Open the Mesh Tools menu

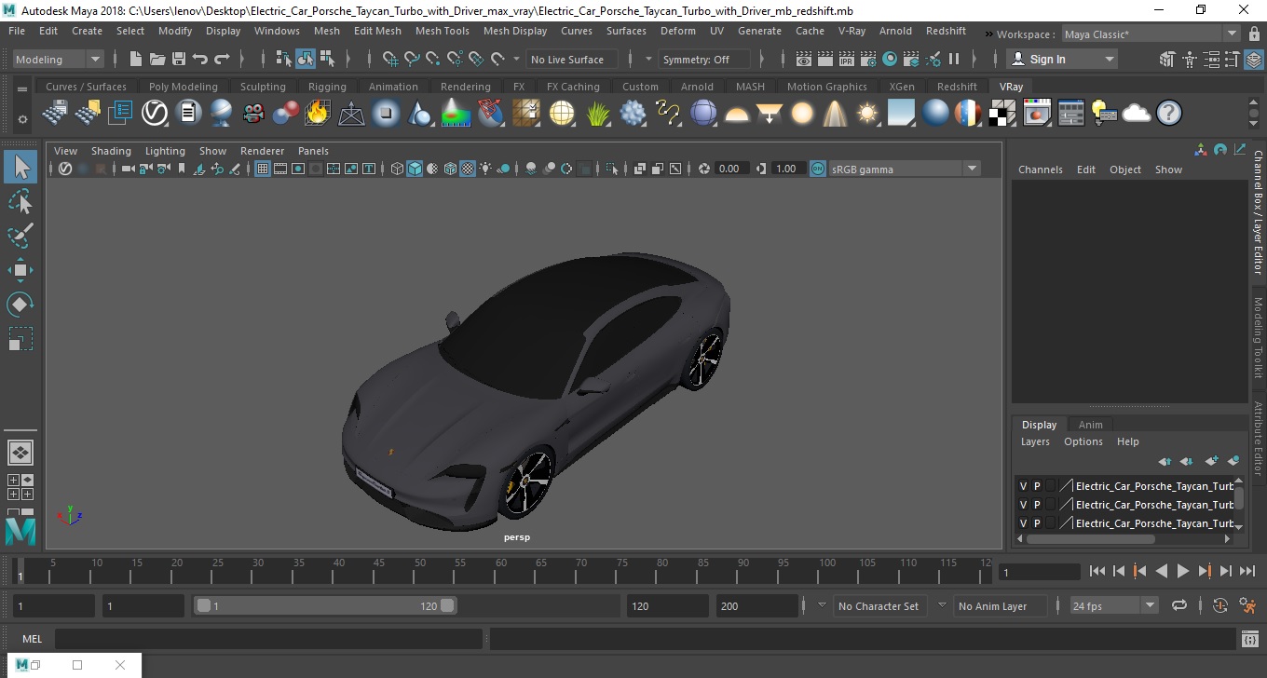(x=442, y=31)
